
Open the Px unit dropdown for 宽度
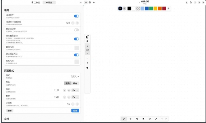(x=75, y=90)
